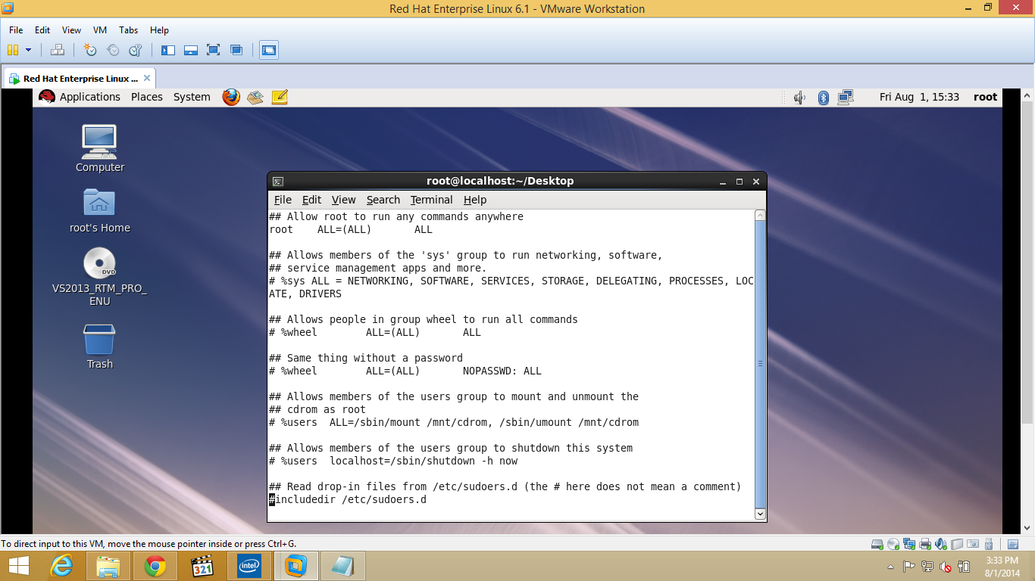Click the terminal vertical scrollbar thumb

[760, 365]
